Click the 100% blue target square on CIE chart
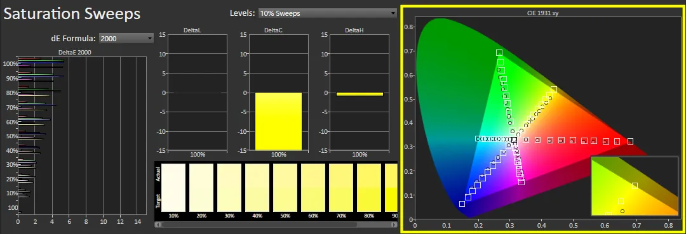 (x=462, y=204)
